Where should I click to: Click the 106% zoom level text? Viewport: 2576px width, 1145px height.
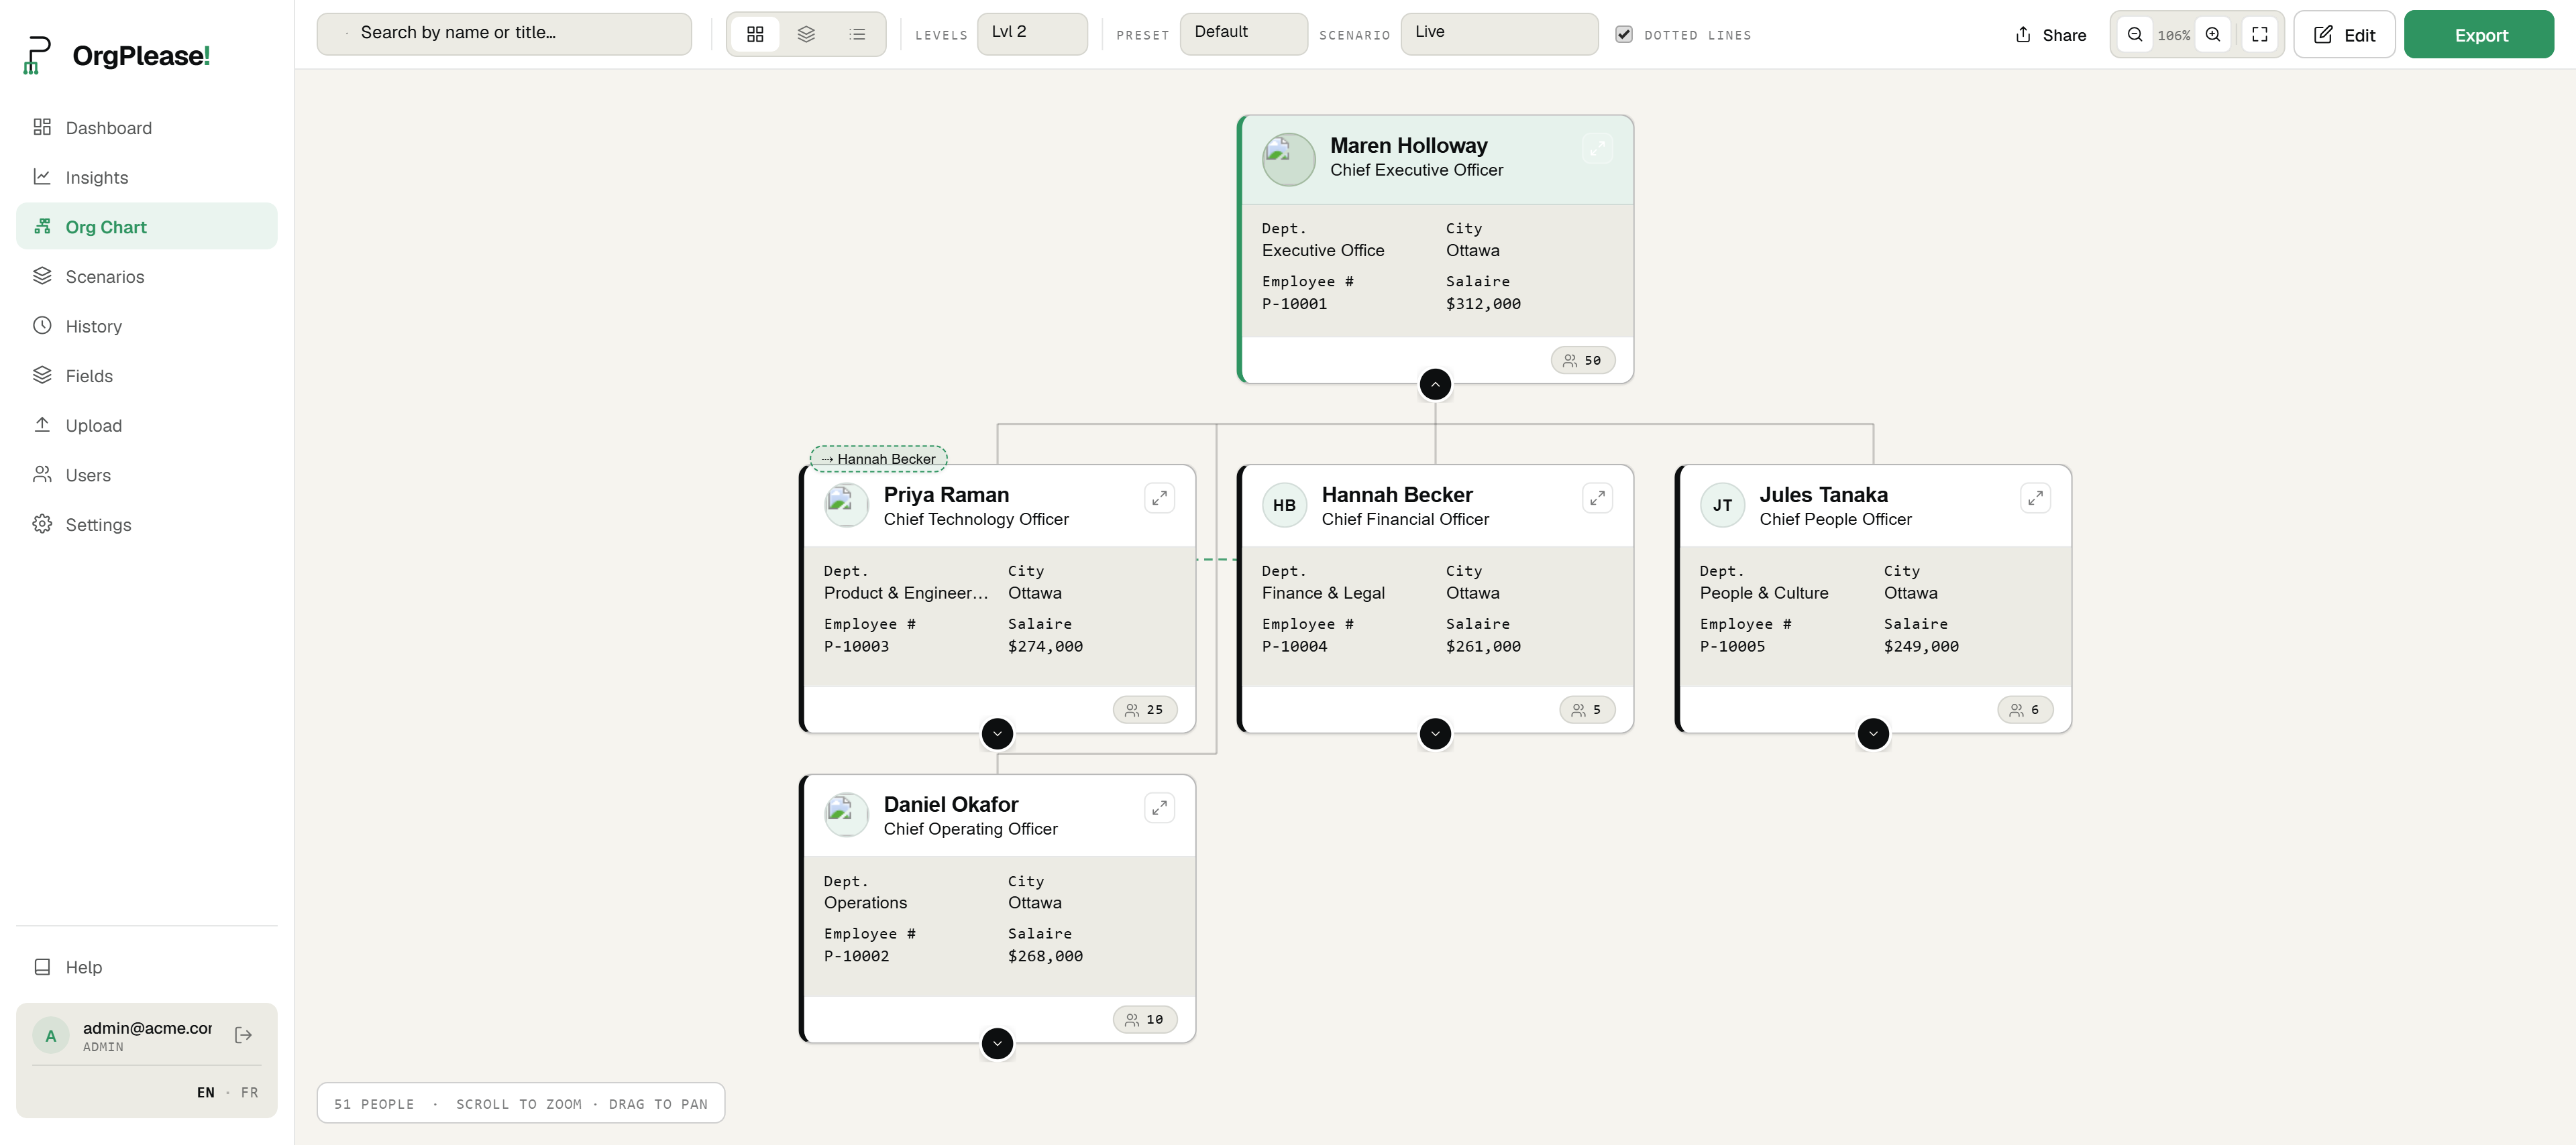click(2173, 36)
